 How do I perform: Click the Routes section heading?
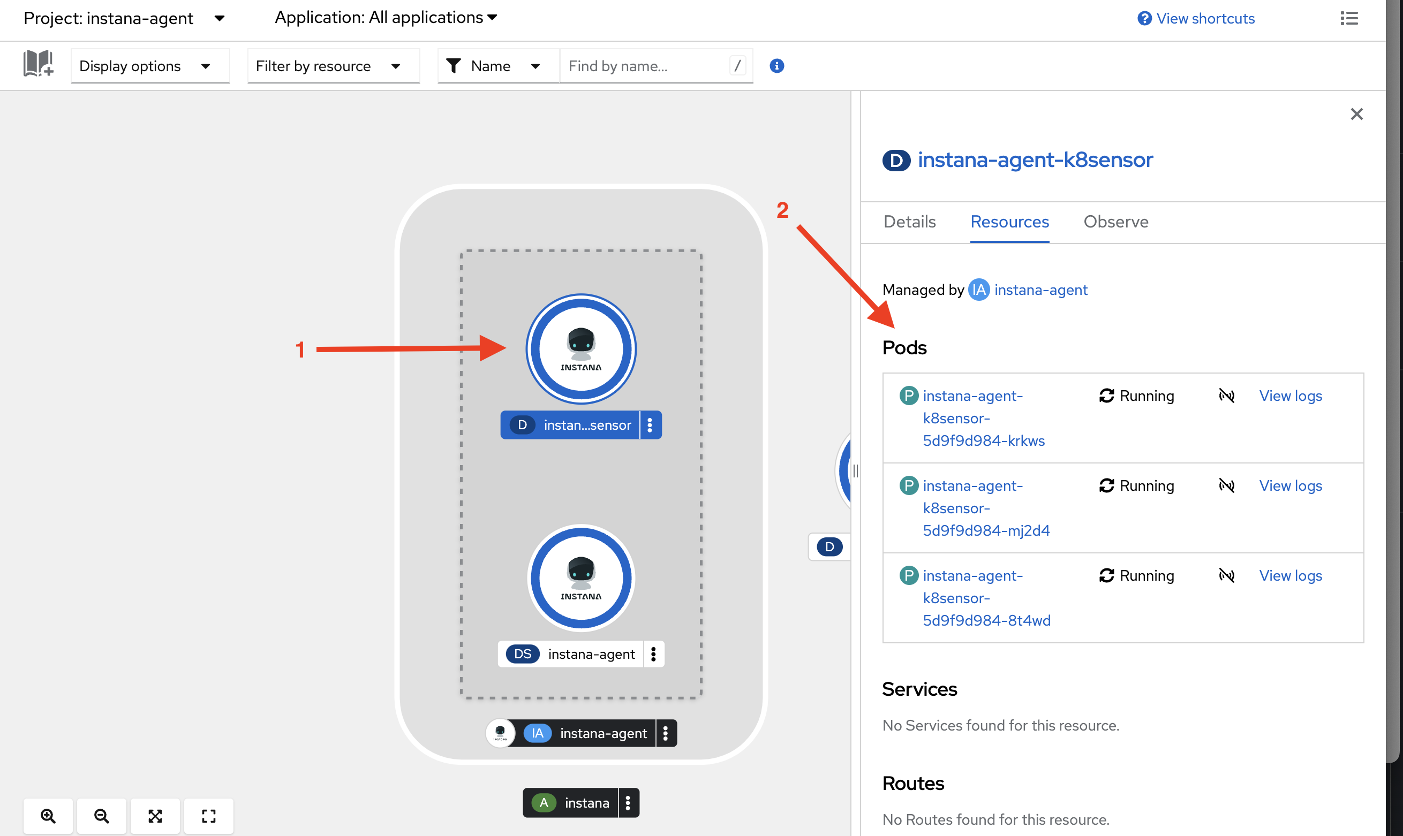coord(913,783)
